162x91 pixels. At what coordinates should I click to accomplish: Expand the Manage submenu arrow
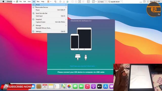click(x=66, y=25)
